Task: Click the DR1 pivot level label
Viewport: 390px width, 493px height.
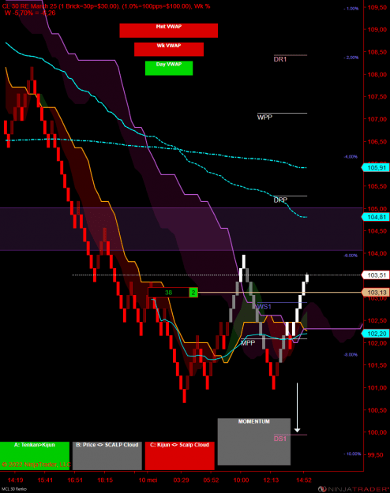Action: pyautogui.click(x=279, y=59)
